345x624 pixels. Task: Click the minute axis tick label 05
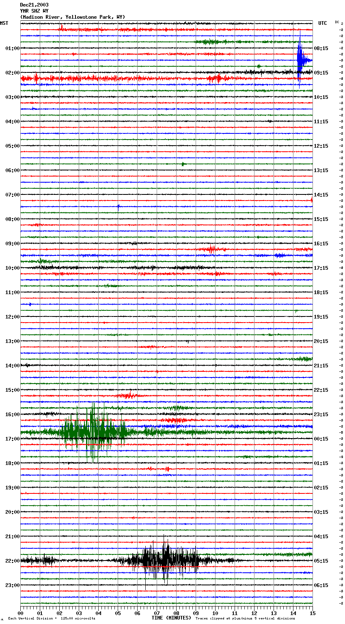118,613
